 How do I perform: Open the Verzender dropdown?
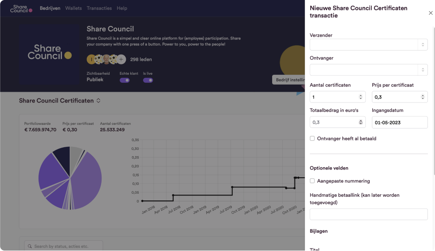click(368, 45)
